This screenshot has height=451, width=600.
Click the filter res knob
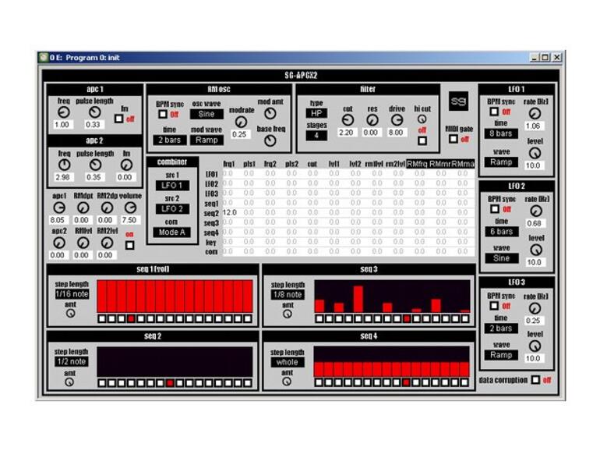point(372,120)
